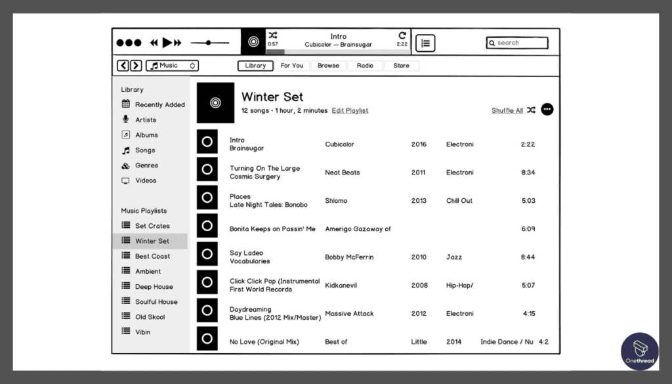Click the Daydreaming album thumbnail
This screenshot has height=384, width=672.
click(x=207, y=310)
